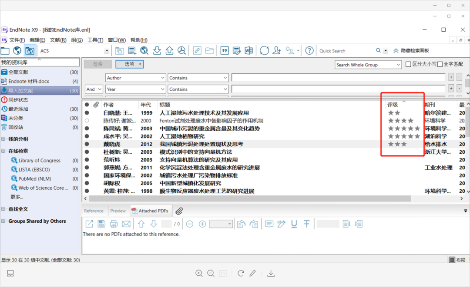Click the Help question mark icon
Screen dimensions: 470x287
pos(309,51)
